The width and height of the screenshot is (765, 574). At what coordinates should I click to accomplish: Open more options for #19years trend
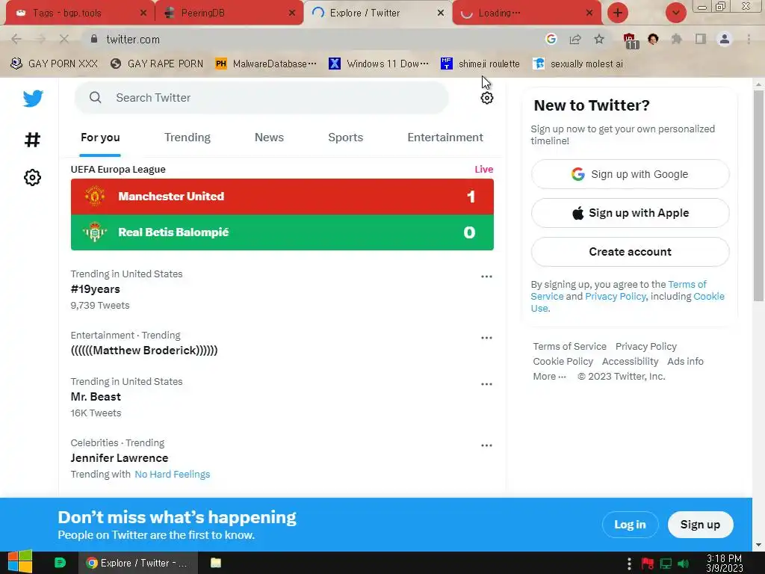pyautogui.click(x=486, y=277)
